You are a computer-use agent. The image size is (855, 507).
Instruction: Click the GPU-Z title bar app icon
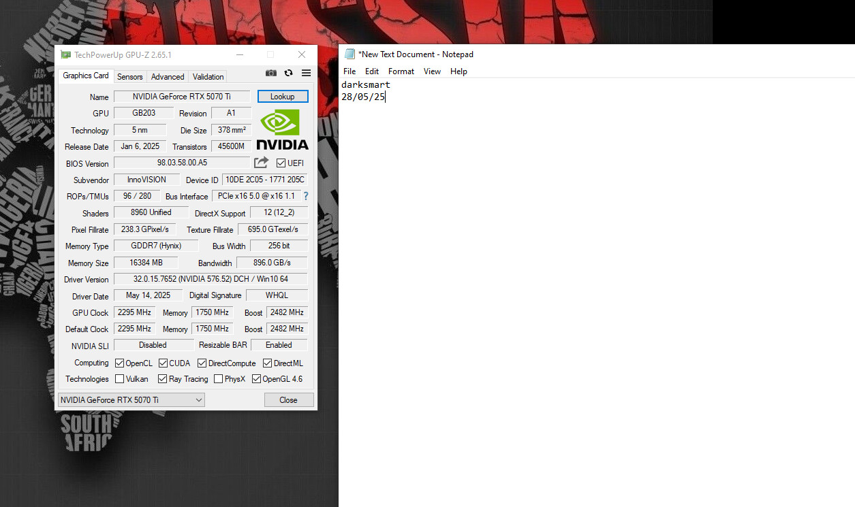(65, 55)
